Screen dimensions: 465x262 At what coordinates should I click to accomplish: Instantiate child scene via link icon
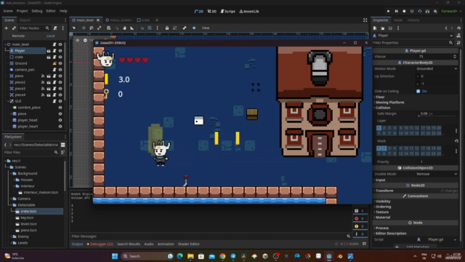click(x=14, y=28)
